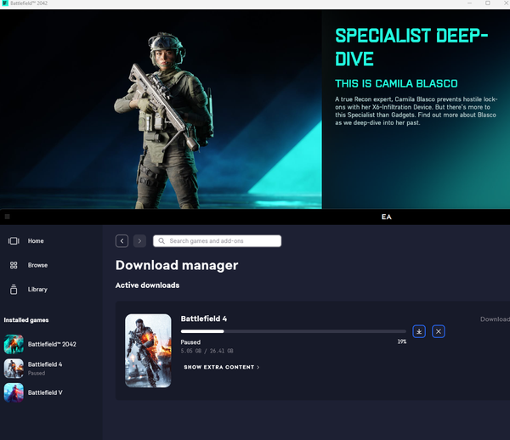Navigate forward with the right arrow button
This screenshot has height=440, width=510.
point(139,241)
